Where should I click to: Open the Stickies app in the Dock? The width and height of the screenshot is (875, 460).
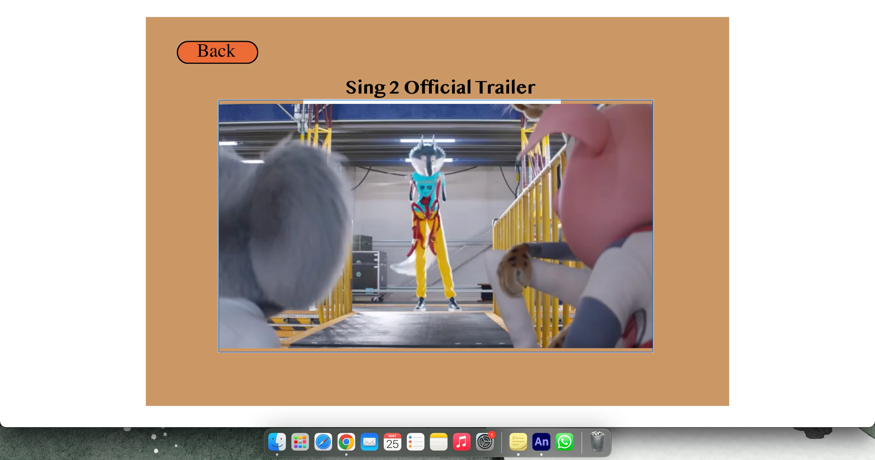pyautogui.click(x=518, y=442)
